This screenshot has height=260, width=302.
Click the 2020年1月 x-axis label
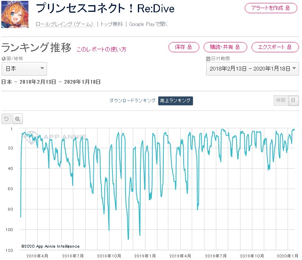click(x=287, y=256)
